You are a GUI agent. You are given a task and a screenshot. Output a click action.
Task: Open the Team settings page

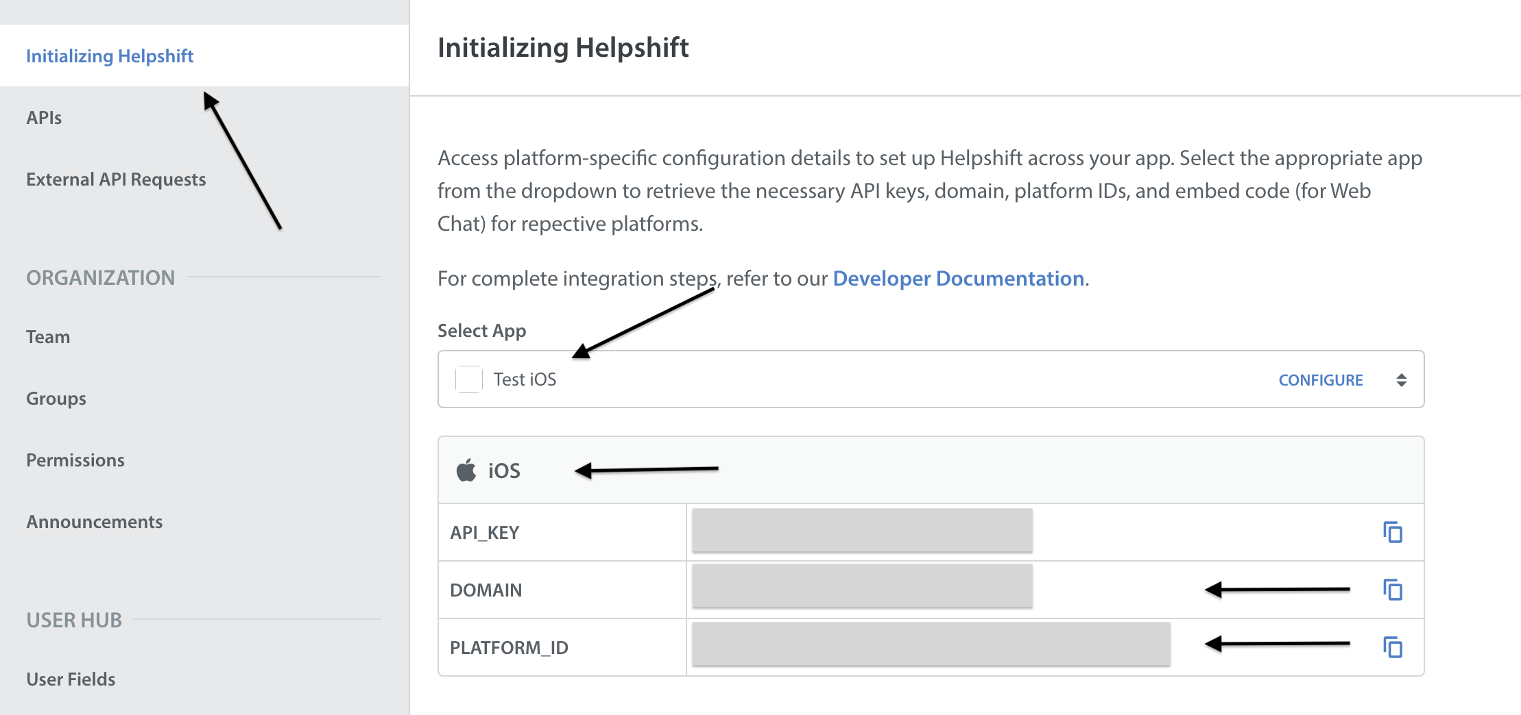coord(48,337)
